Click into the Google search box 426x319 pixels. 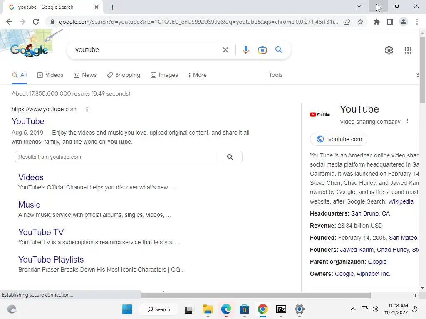147,50
